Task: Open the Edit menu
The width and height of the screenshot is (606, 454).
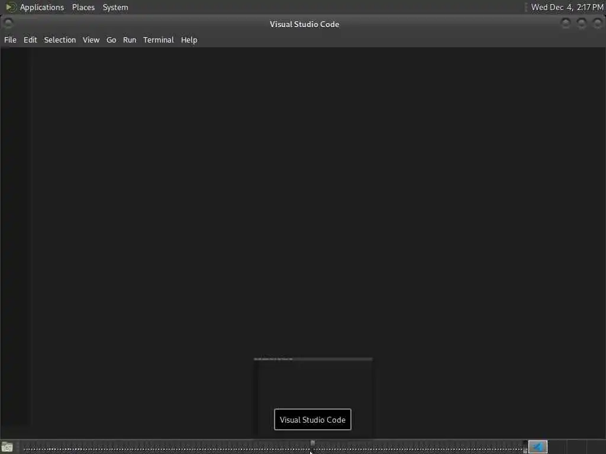Action: click(30, 40)
